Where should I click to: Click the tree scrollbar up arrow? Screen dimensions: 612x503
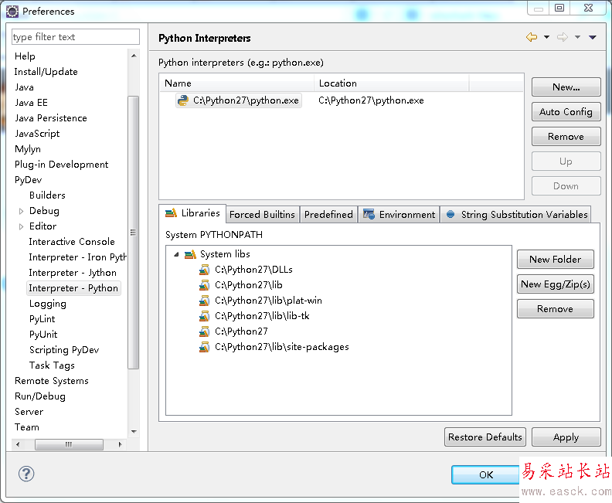(x=134, y=56)
